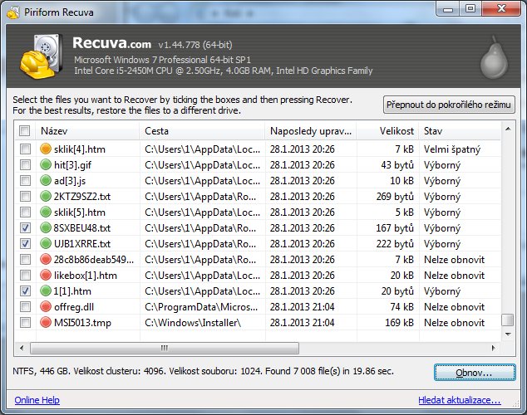Click the 43 bytů size cell
Image resolution: width=527 pixels, height=415 pixels.
point(397,164)
